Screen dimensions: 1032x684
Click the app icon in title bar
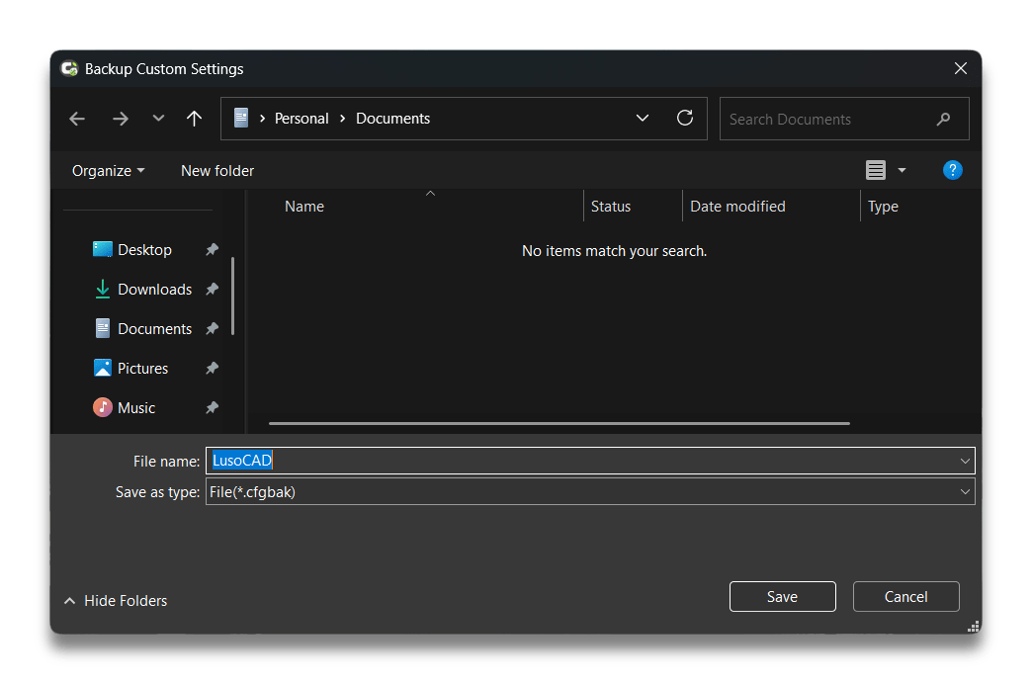[70, 68]
